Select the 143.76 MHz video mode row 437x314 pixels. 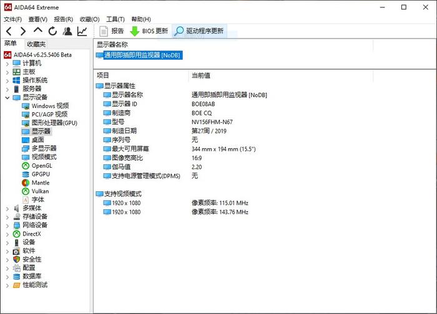click(175, 212)
